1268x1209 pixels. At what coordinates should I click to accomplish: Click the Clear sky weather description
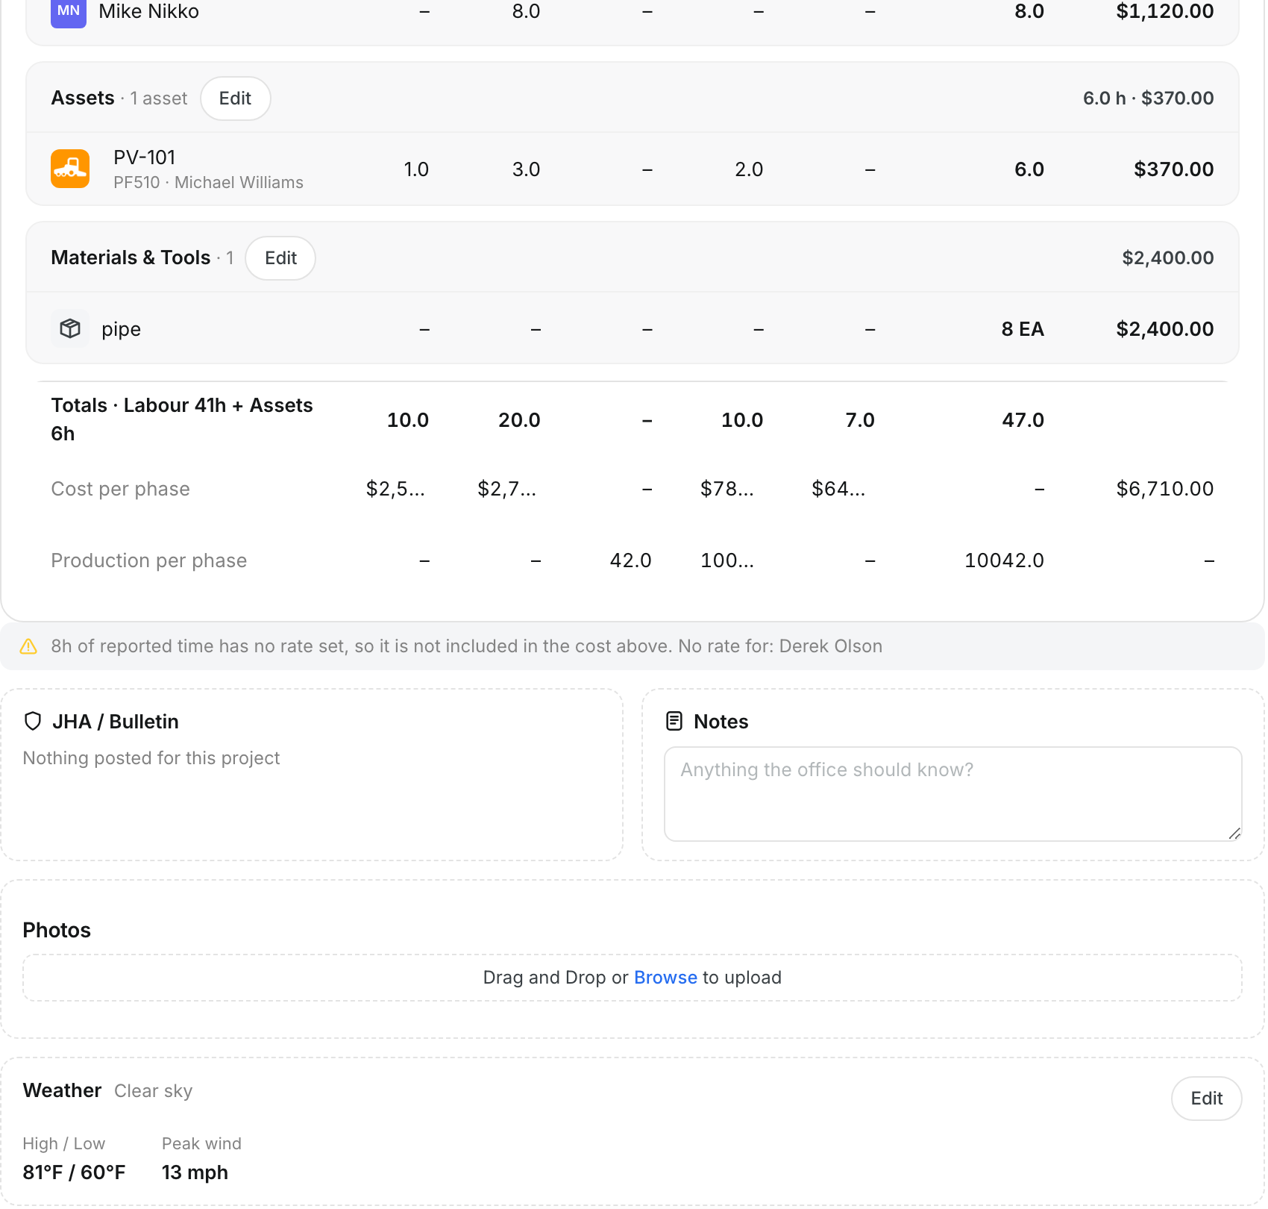tap(153, 1091)
